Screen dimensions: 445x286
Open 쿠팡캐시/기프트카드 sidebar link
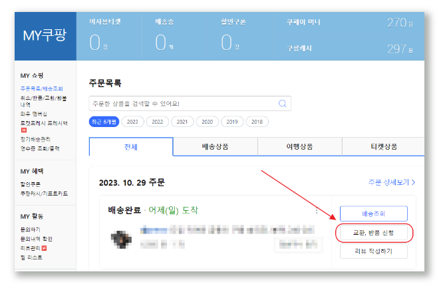pyautogui.click(x=44, y=194)
